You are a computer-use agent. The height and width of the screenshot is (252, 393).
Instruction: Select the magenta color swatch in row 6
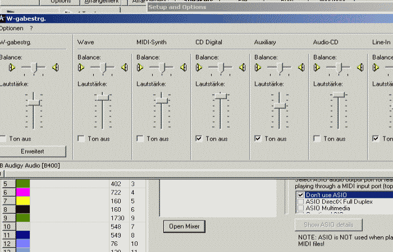23,192
